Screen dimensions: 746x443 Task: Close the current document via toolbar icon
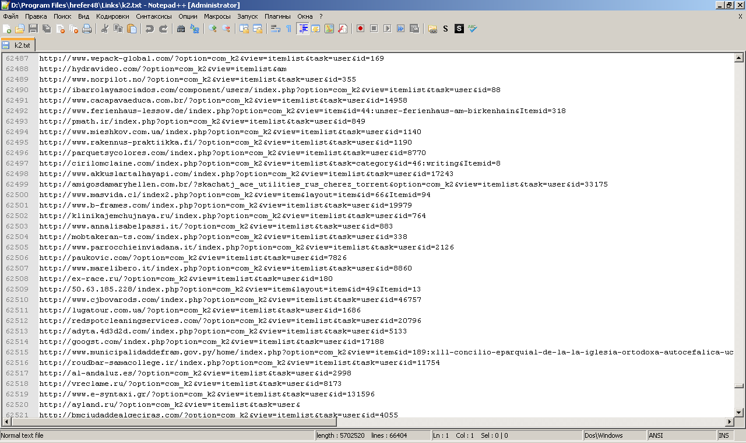60,29
